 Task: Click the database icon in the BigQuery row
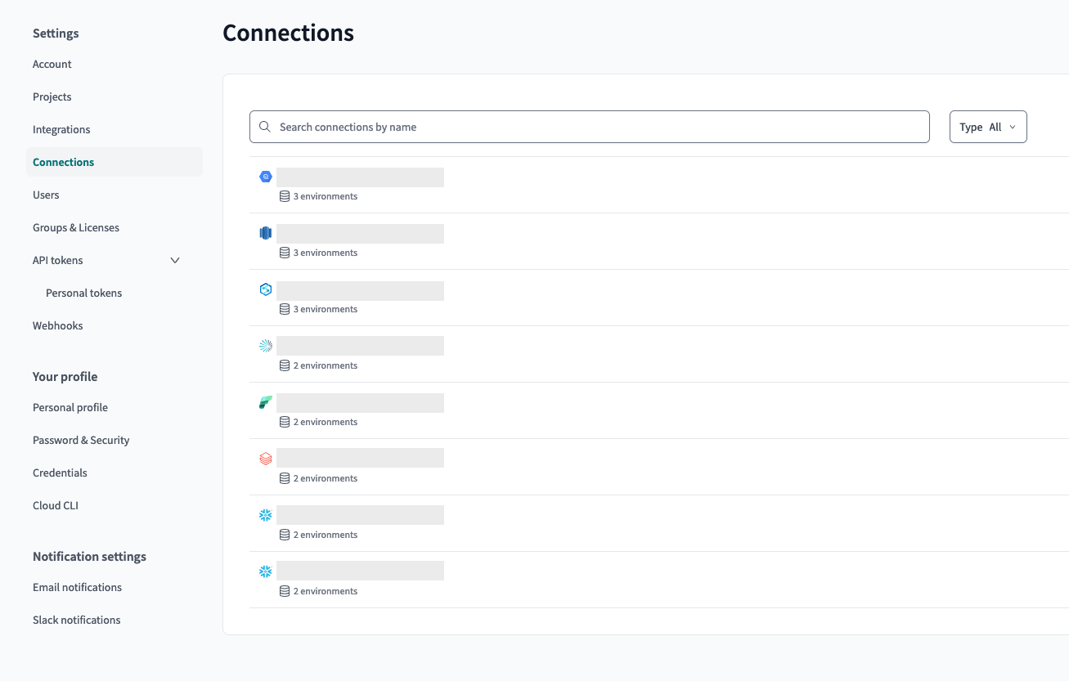point(285,196)
